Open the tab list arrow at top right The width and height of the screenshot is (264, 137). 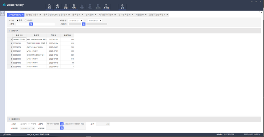259,12
